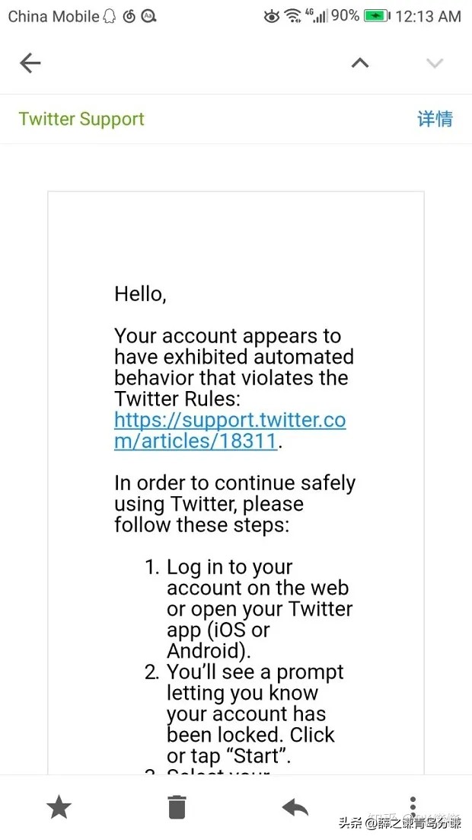Open 详情 to view email details
This screenshot has width=472, height=840.
point(435,119)
